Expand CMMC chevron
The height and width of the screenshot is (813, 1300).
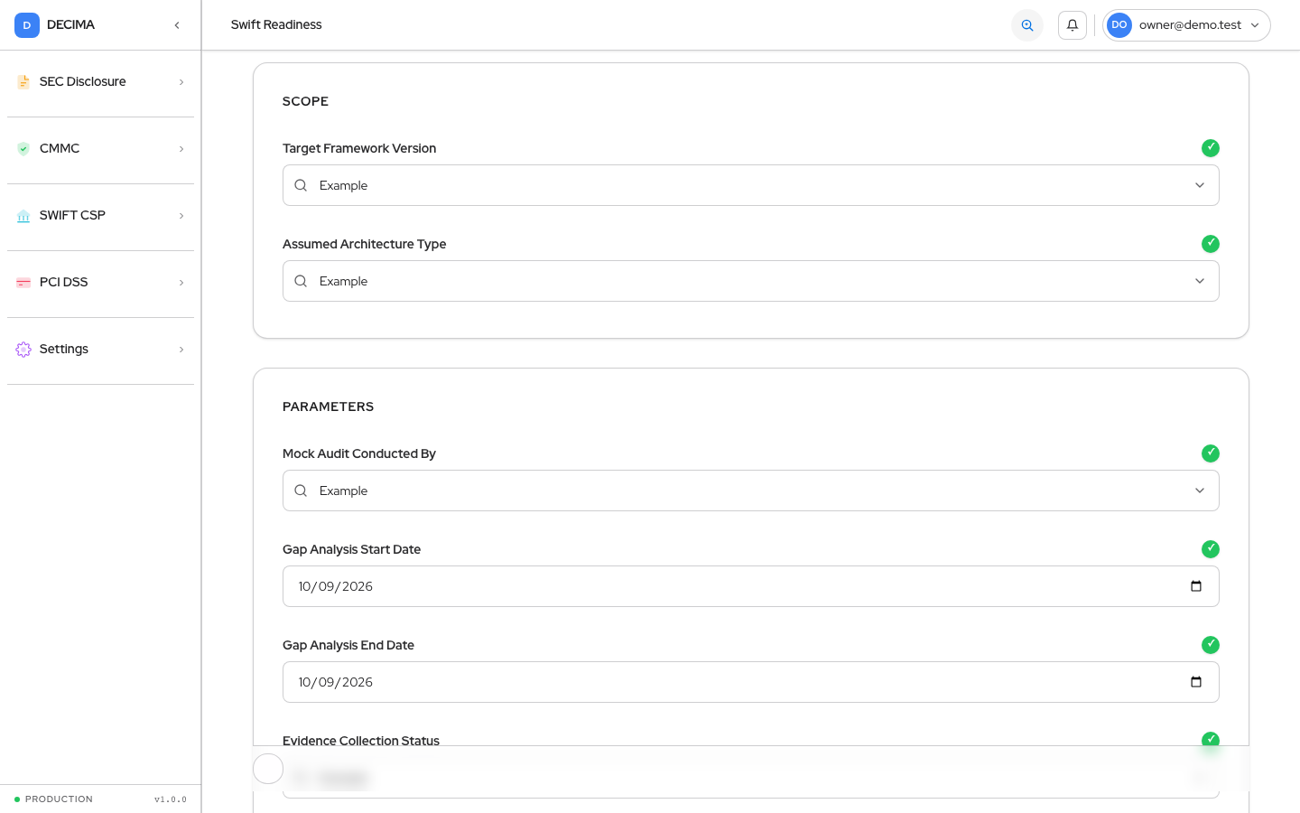[x=181, y=149]
